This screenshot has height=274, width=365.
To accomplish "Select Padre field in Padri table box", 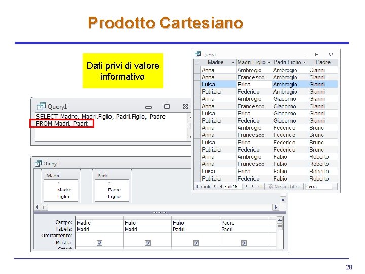I will pos(114,190).
